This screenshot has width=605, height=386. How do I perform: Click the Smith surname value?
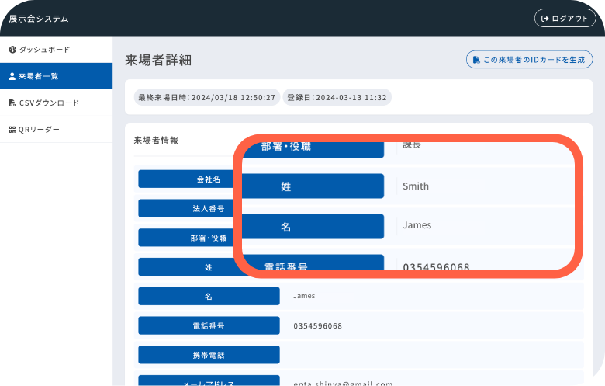(416, 186)
